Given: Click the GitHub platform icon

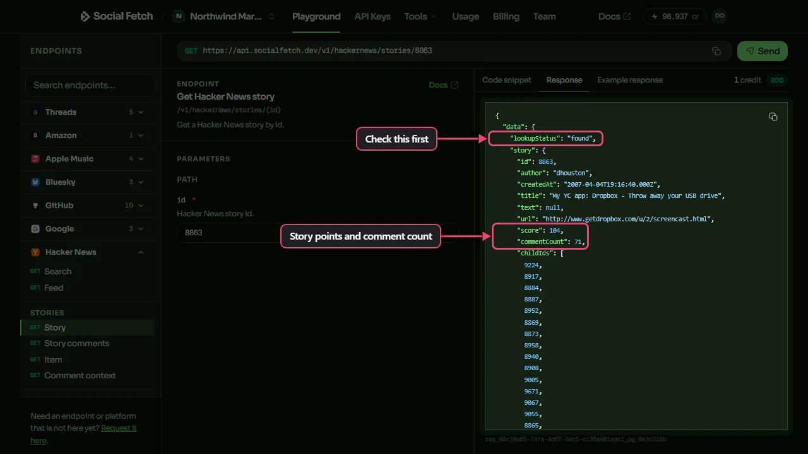Looking at the screenshot, I should (x=35, y=206).
